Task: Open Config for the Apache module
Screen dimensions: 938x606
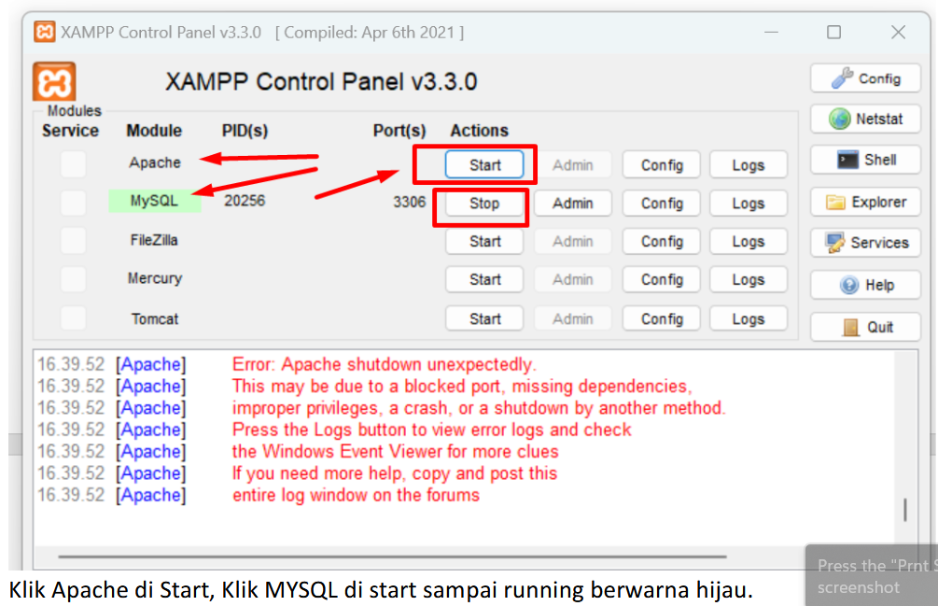Action: [662, 165]
